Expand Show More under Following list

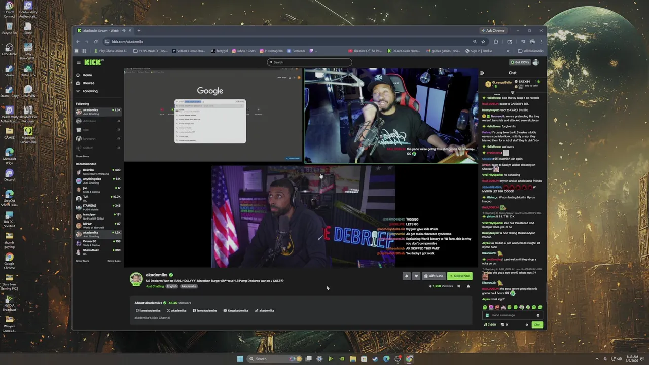coord(82,156)
